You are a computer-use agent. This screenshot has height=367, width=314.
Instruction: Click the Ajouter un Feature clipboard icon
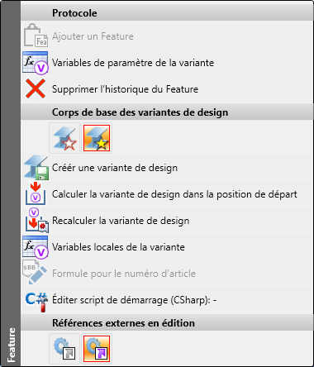[x=36, y=36]
